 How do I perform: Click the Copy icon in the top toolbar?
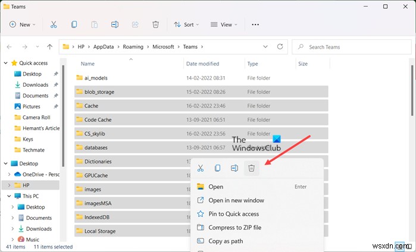tap(74, 24)
